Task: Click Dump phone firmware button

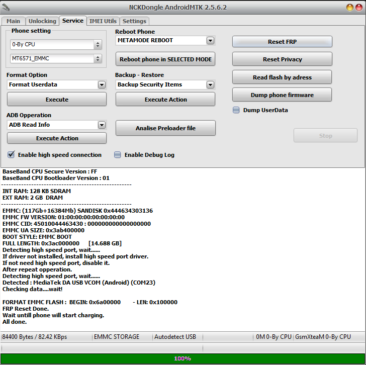Action: tap(282, 95)
